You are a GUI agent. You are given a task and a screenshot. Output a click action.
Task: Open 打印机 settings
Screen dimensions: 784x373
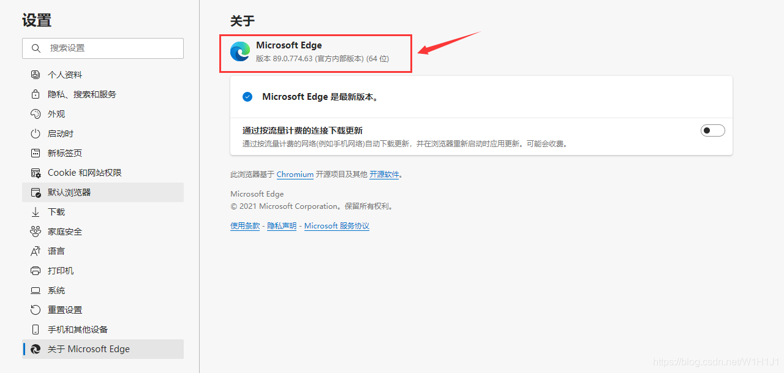click(103, 271)
